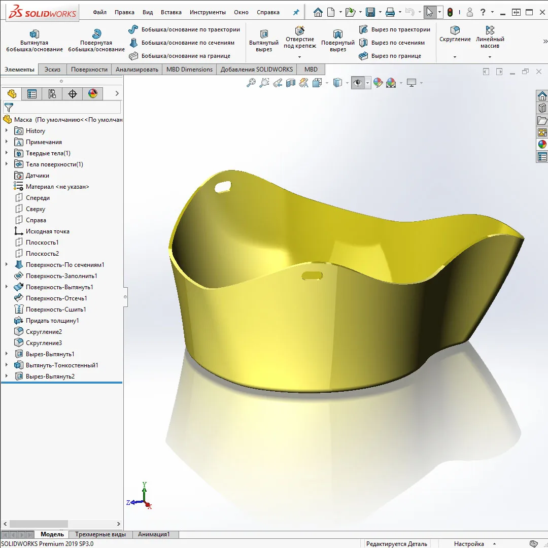548x548 pixels.
Task: Expand the Твердые тела(1) node
Action: pyautogui.click(x=7, y=153)
